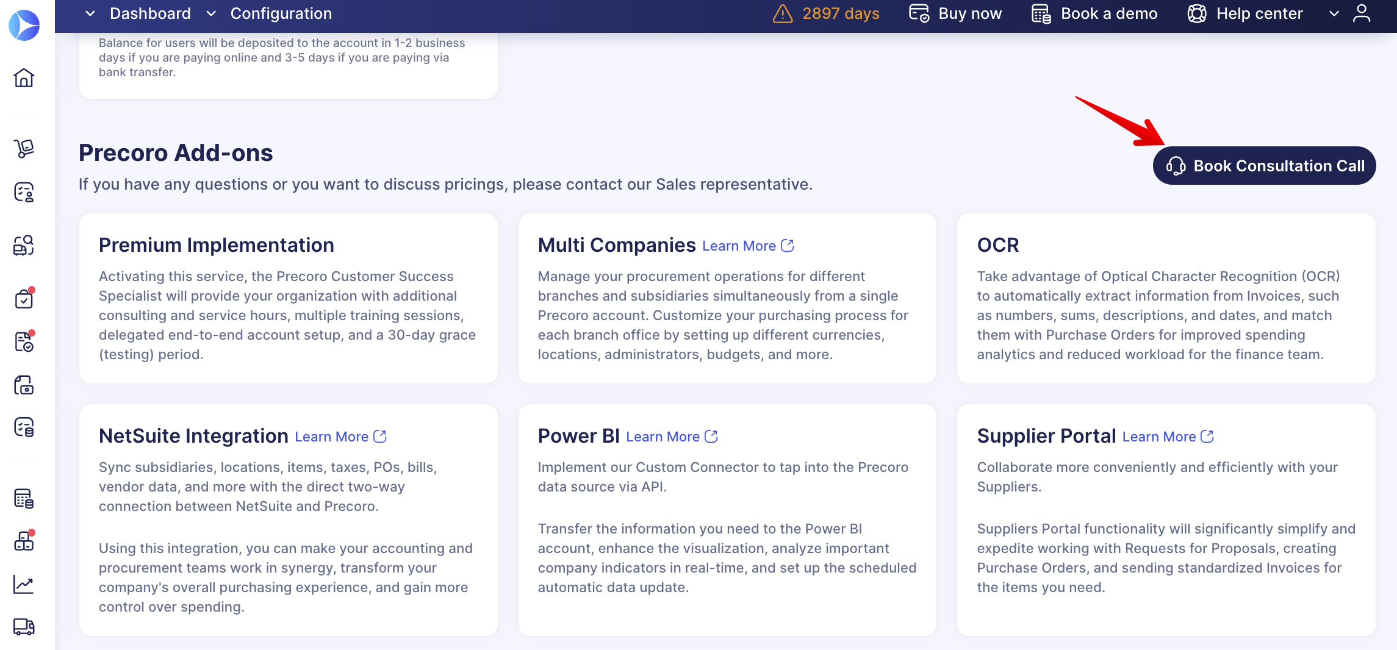Open the Help center menu item
1397x650 pixels.
coord(1244,13)
